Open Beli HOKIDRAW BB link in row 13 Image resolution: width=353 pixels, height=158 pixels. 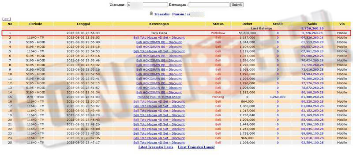pos(159,88)
